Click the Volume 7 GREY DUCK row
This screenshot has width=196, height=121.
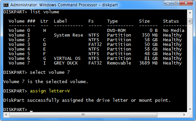(x=95, y=63)
